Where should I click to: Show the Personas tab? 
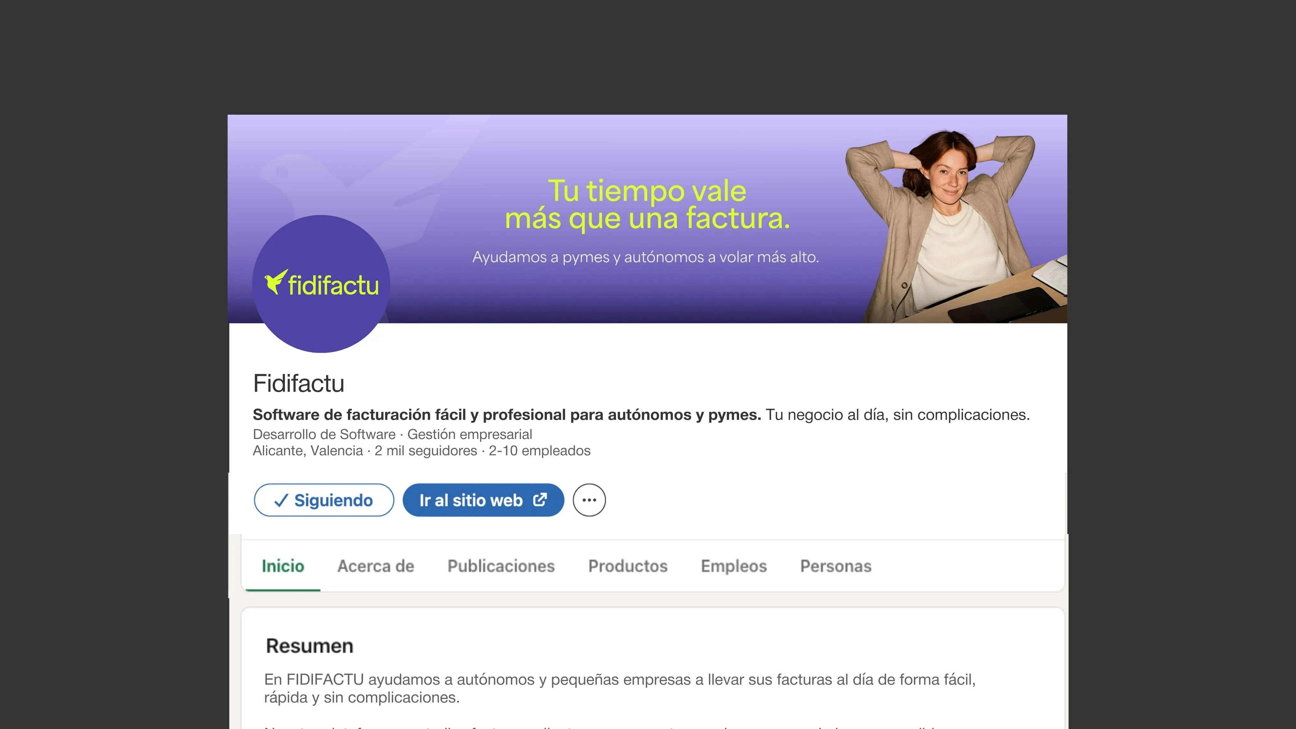[836, 566]
